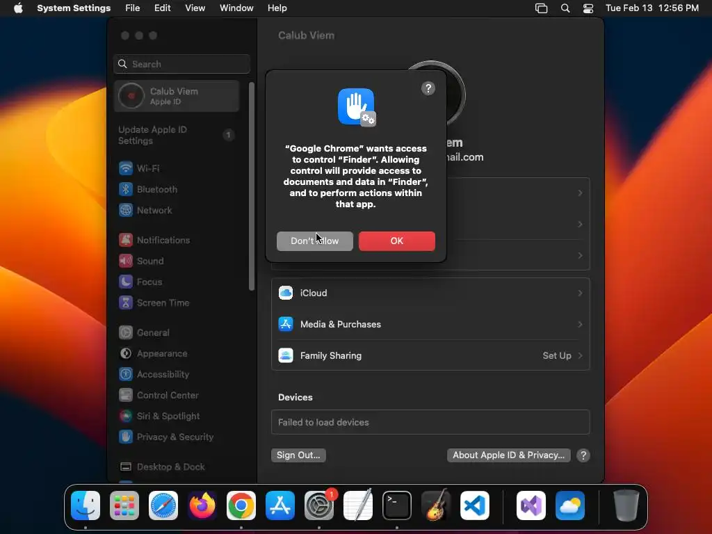Click the Family Sharing icon
712x534 pixels.
286,355
